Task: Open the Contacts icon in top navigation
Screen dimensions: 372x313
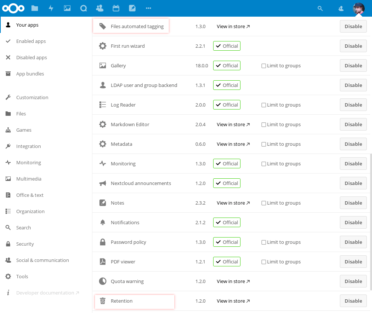Action: pos(100,8)
